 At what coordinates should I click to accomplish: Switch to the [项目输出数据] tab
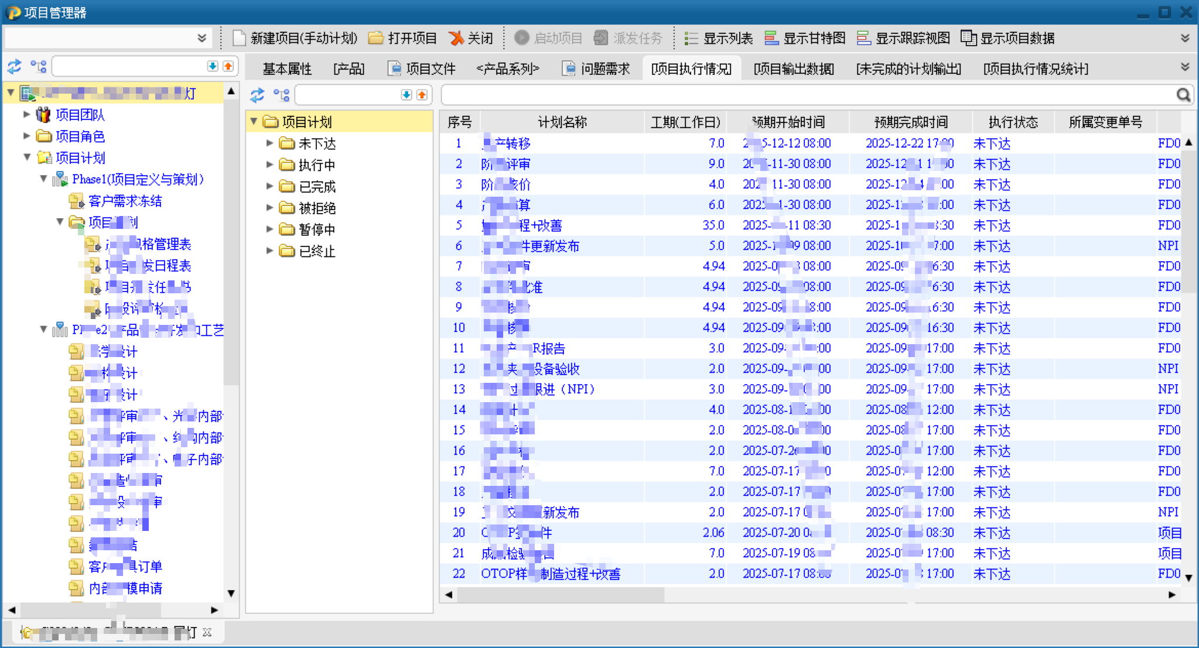tap(793, 69)
